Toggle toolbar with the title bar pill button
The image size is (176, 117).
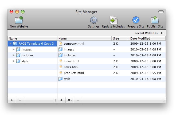161,12
